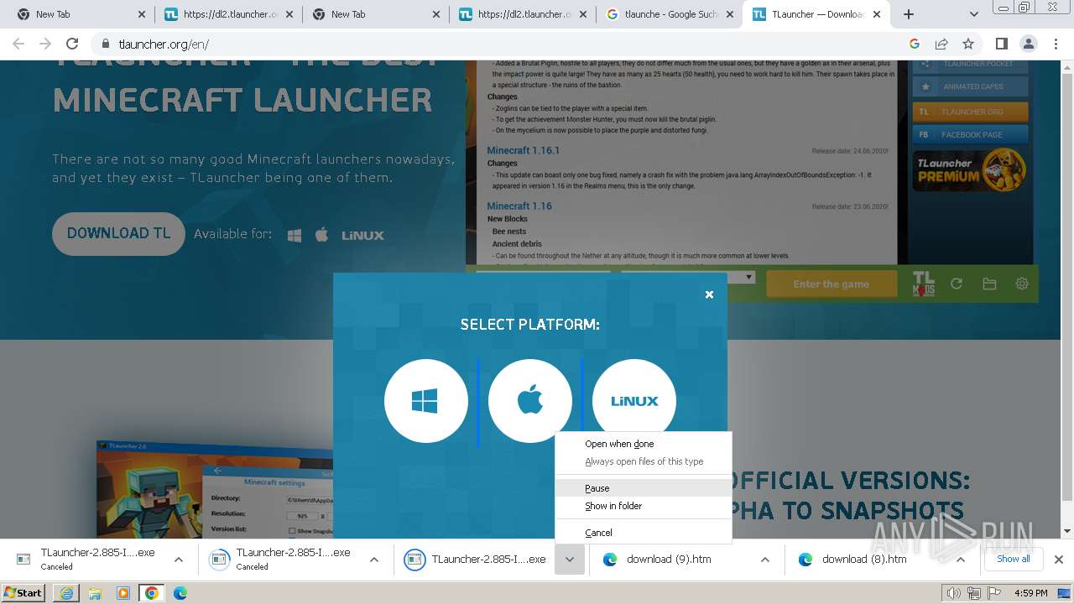Expand options for download (9).htm

765,560
